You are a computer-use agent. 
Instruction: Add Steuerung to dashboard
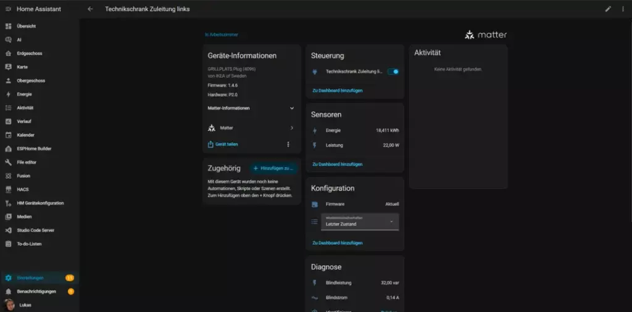tap(338, 91)
